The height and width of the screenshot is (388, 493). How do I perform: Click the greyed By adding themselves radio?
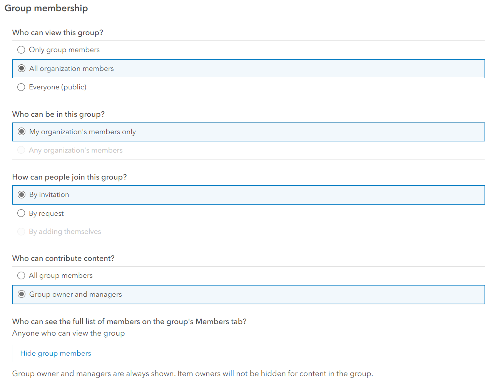(21, 232)
